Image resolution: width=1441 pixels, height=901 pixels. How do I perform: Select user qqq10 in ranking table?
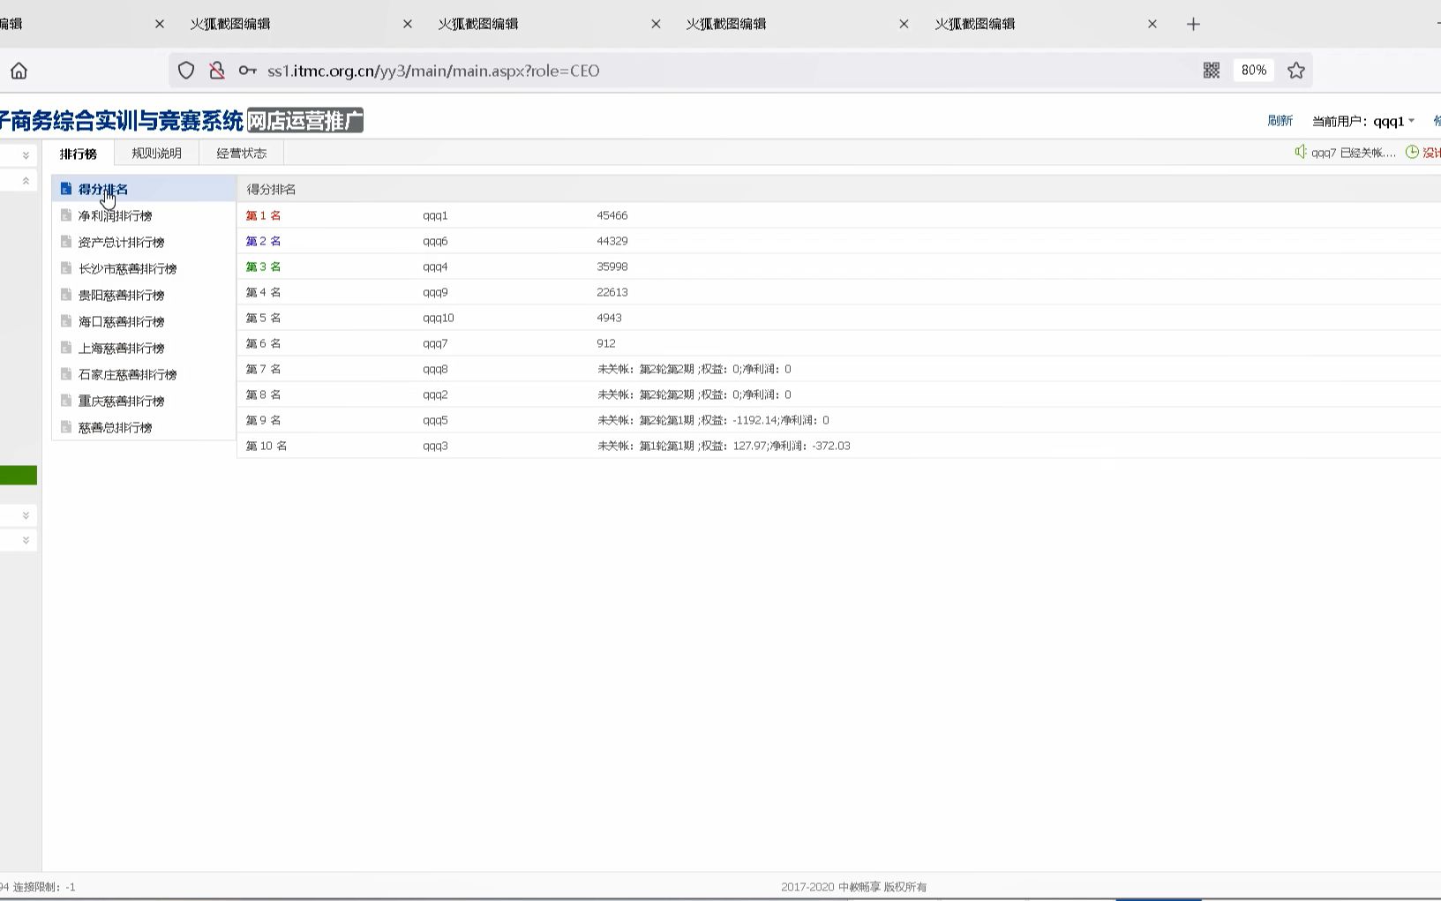tap(439, 318)
